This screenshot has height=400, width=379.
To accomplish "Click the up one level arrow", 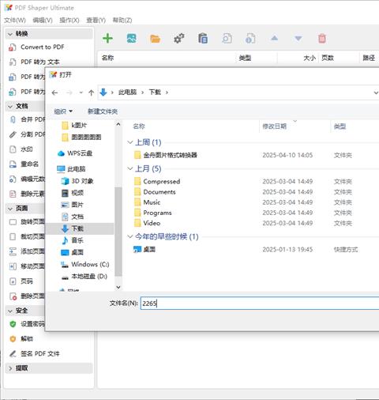I will point(91,92).
